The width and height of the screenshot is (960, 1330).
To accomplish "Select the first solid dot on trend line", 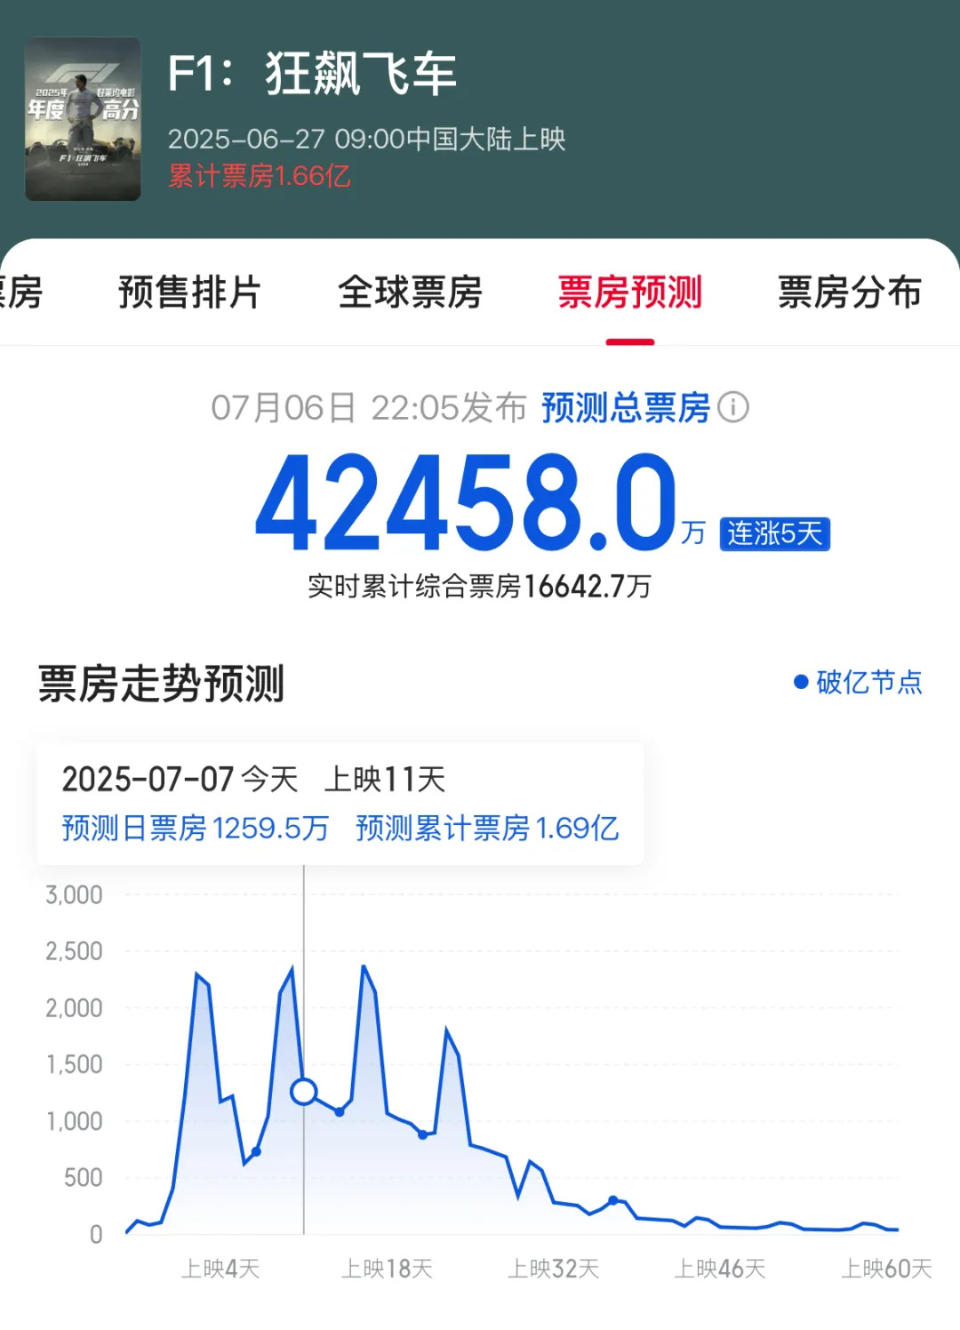I will coord(256,1151).
